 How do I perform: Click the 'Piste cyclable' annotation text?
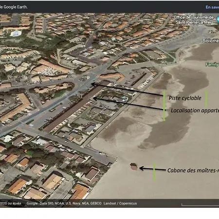pos(185,98)
